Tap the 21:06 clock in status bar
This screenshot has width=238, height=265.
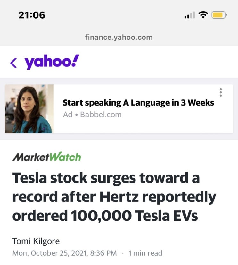(x=32, y=15)
